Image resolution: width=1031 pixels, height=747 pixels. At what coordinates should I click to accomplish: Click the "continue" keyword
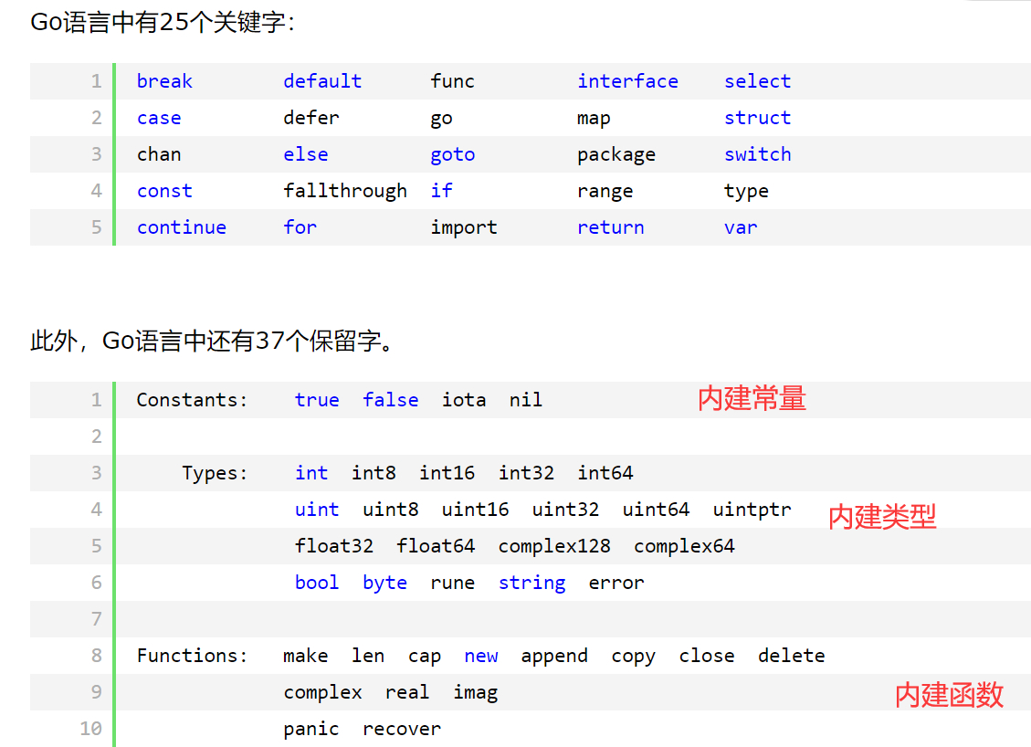pyautogui.click(x=182, y=227)
